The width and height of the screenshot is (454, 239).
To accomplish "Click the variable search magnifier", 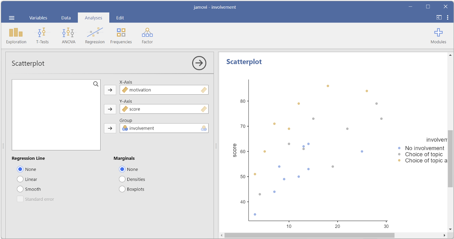I will pyautogui.click(x=96, y=84).
